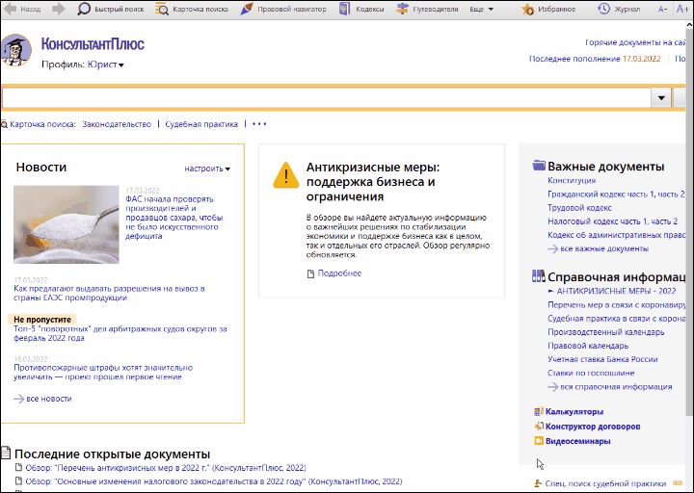
Task: Open Быстрый поиск magnifier icon
Action: 84,9
